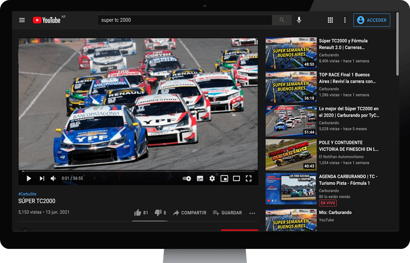Open title 'Lo mejor del Súper TC2000 en el 2020'
This screenshot has height=263, width=410.
(x=349, y=112)
